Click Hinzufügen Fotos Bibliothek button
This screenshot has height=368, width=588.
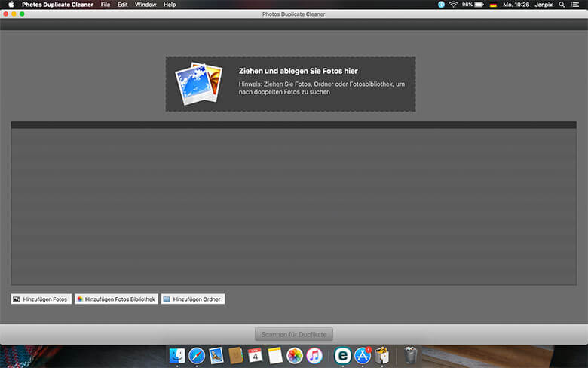coord(116,299)
